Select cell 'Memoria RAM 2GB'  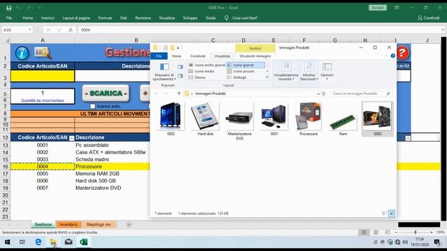(x=97, y=174)
